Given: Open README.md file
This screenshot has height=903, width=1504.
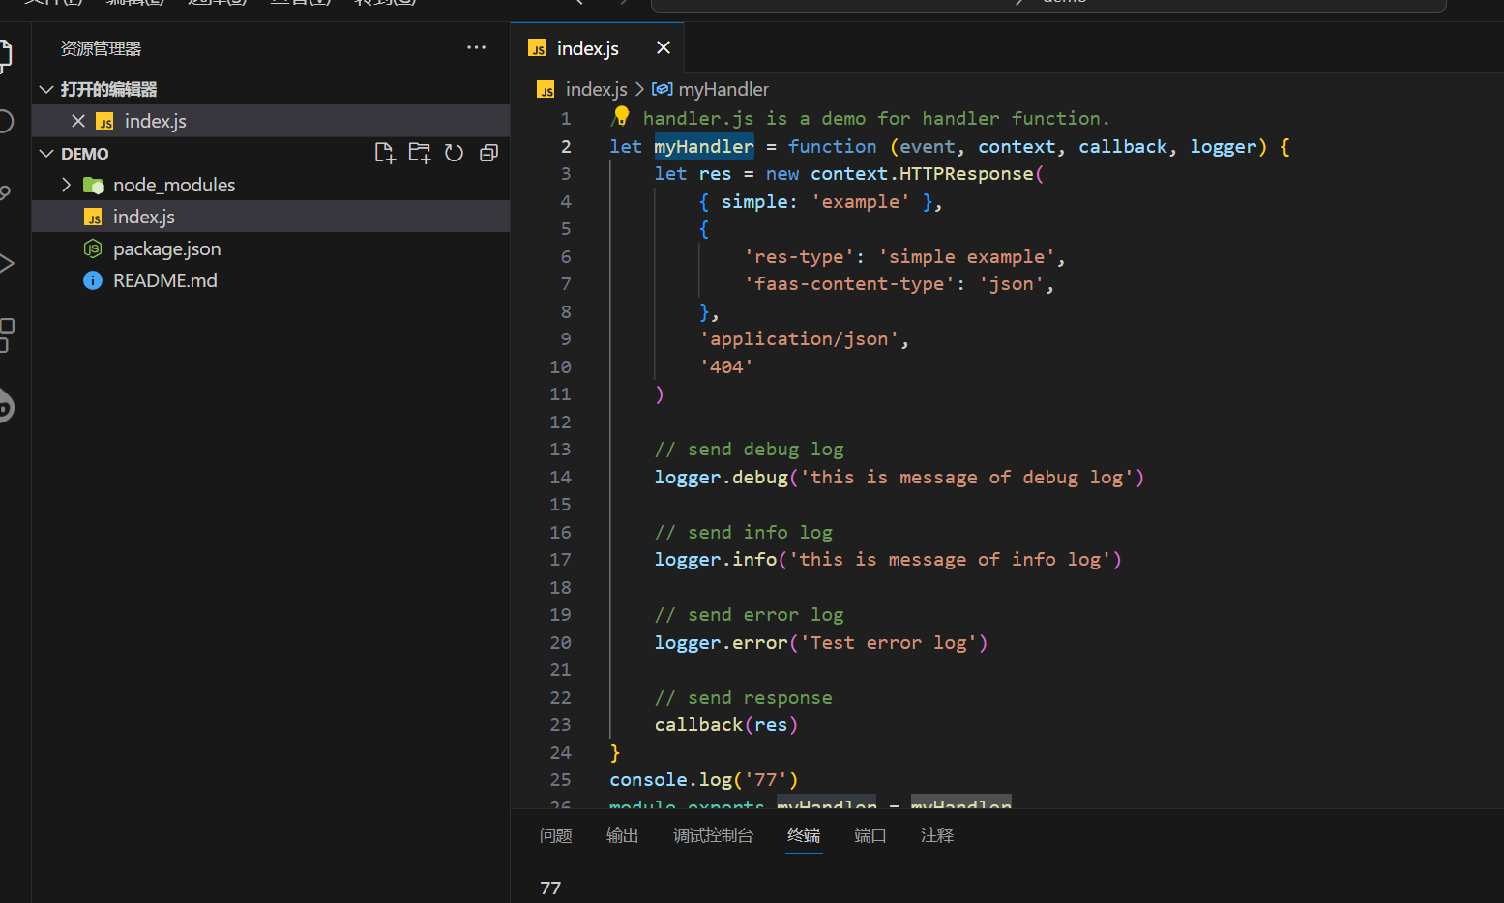Looking at the screenshot, I should point(271,280).
